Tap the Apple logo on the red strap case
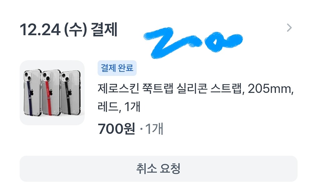312x195 pixels. point(51,93)
